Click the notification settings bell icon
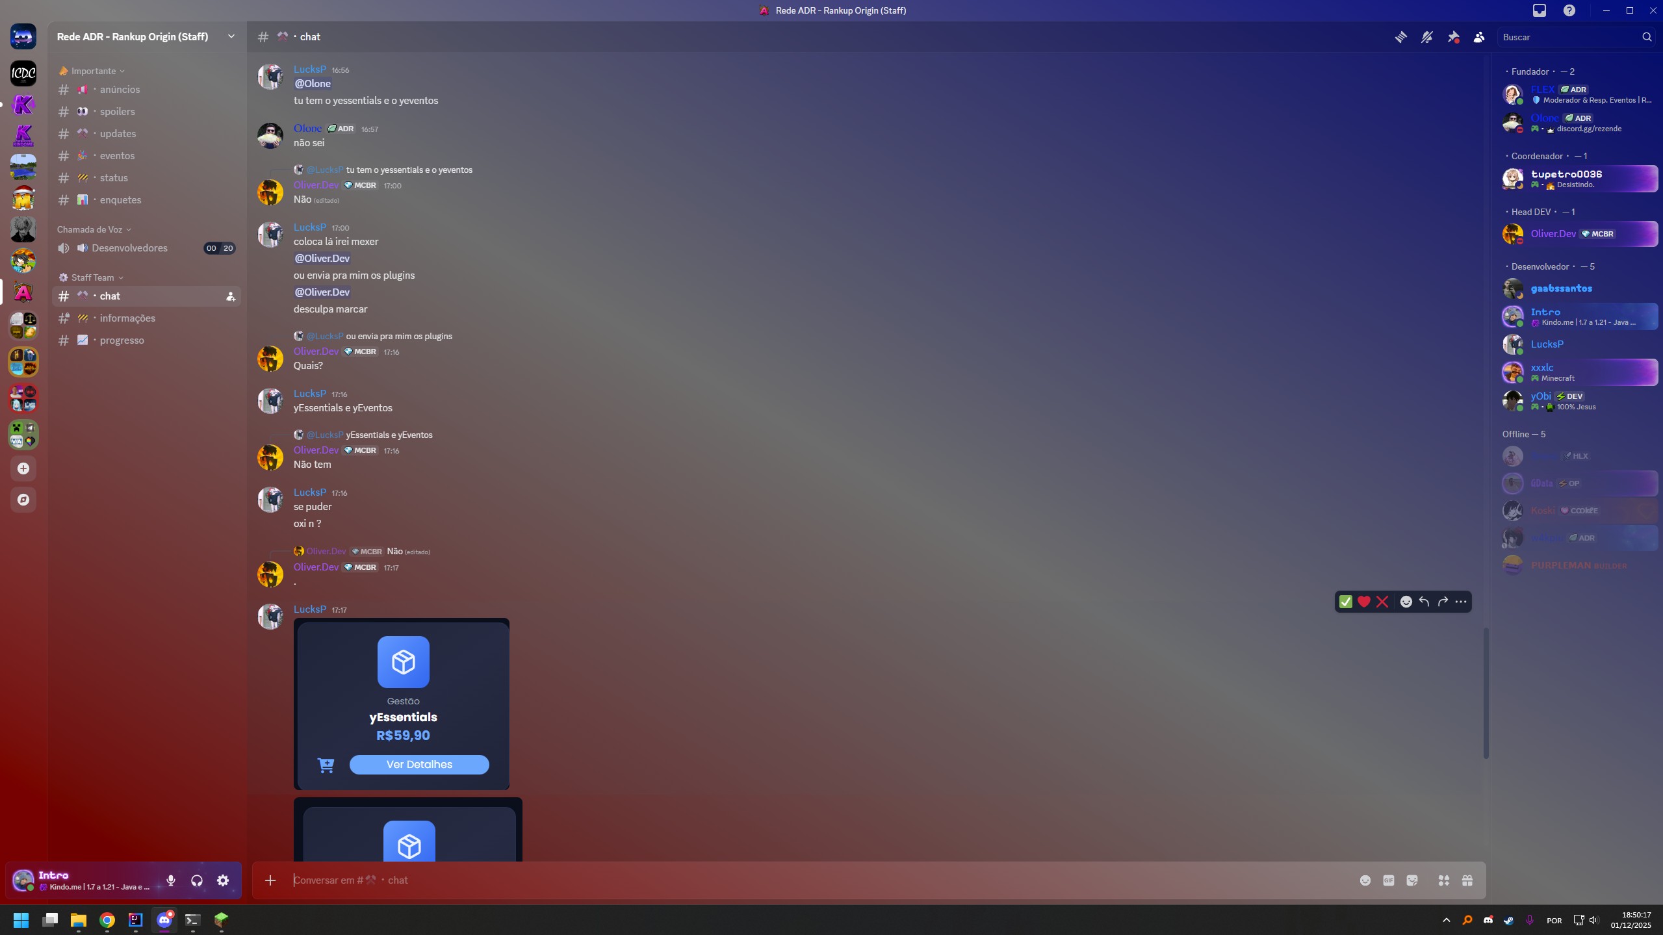The height and width of the screenshot is (935, 1663). pyautogui.click(x=1426, y=37)
